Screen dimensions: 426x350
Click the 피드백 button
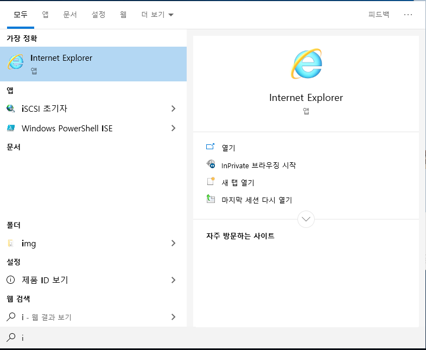click(378, 15)
